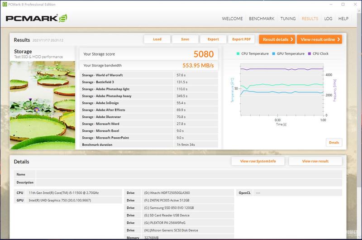Screen dimensions: 362x240
Task: Click the CPU Clock purple graph line
Action: [281, 69]
